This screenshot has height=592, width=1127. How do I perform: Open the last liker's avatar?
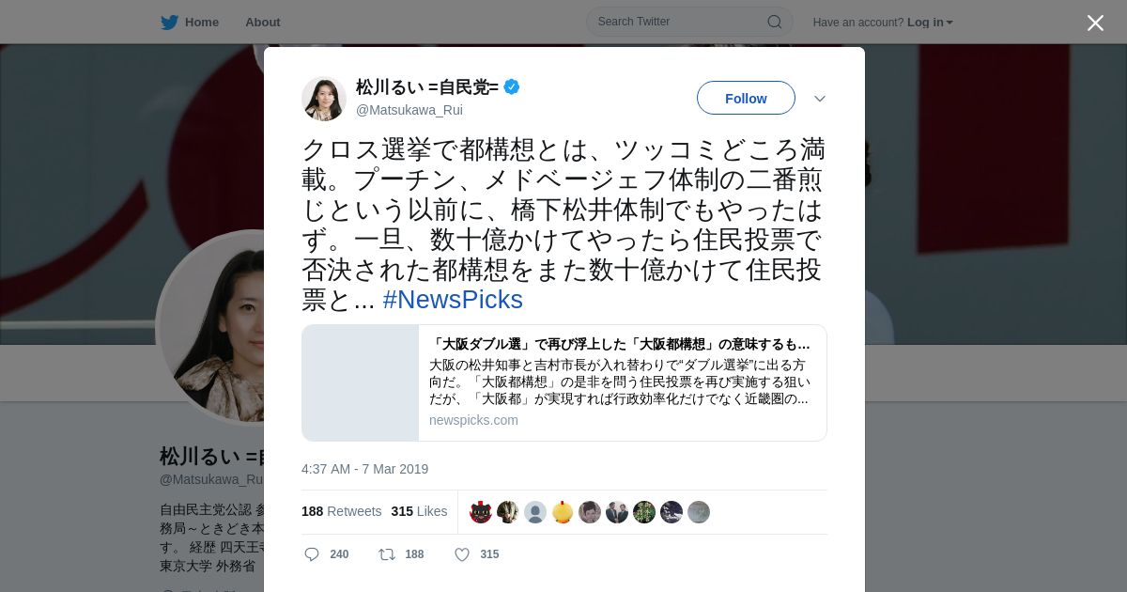point(699,512)
